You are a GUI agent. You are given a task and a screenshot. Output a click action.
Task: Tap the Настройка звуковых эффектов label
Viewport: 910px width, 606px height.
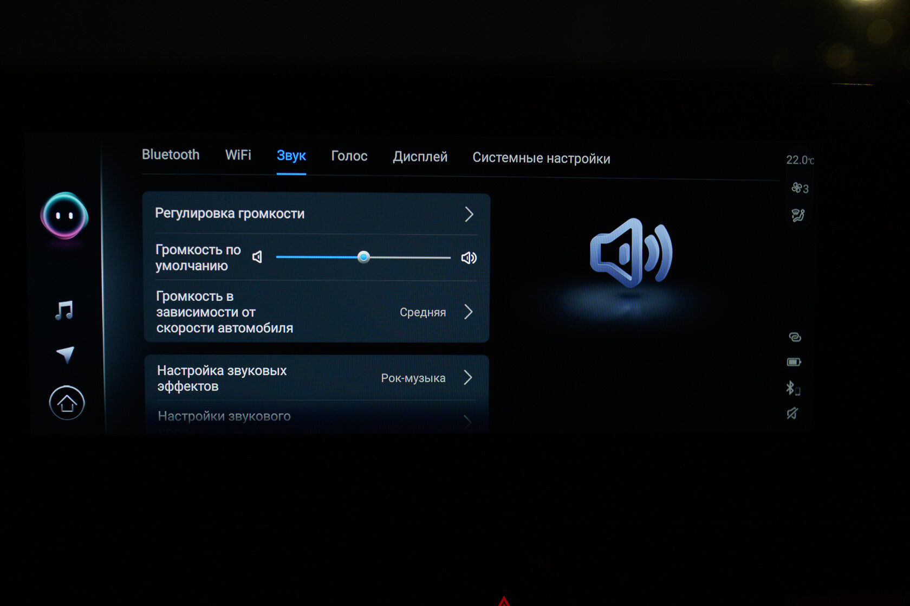222,378
